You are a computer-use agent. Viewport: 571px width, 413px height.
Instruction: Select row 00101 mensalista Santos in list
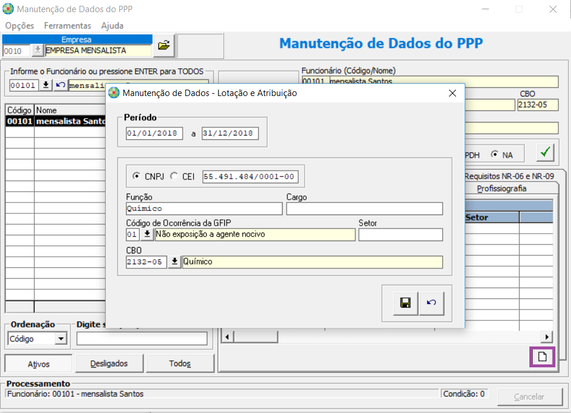pyautogui.click(x=55, y=121)
